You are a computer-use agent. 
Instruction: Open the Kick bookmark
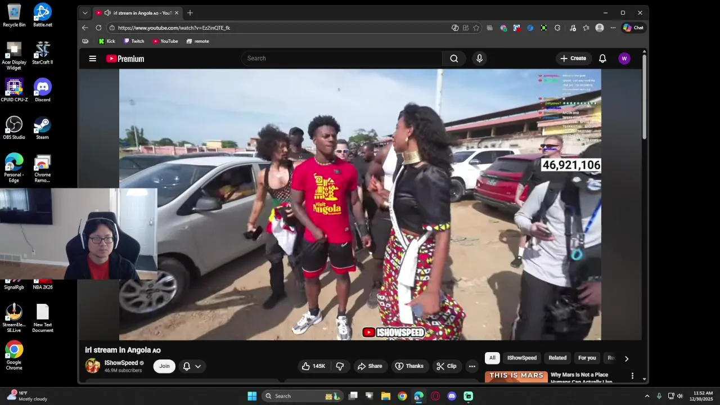tap(107, 41)
